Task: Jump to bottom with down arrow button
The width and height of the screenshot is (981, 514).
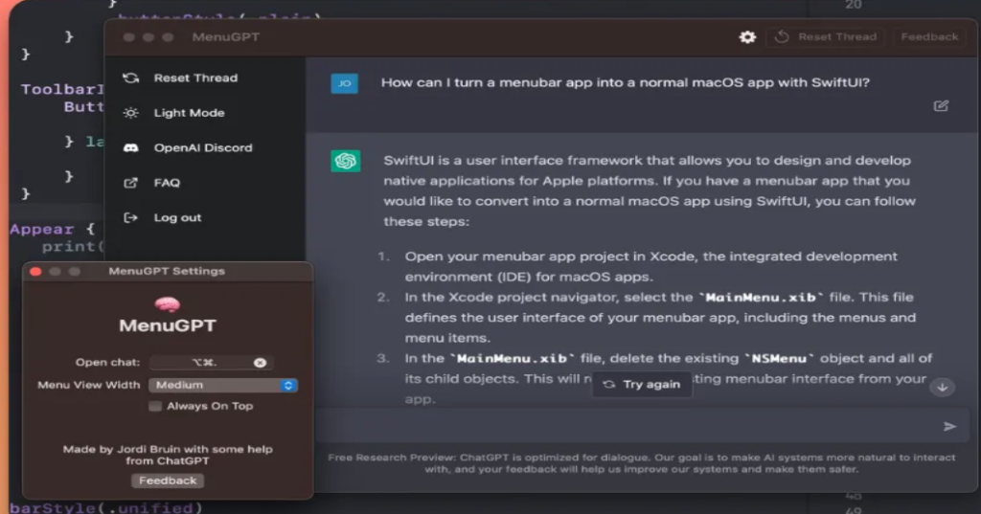Action: tap(943, 388)
